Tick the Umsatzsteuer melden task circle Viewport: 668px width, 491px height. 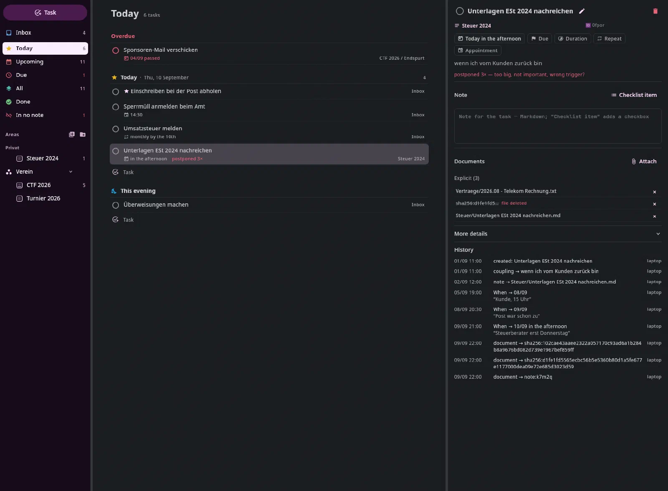116,129
